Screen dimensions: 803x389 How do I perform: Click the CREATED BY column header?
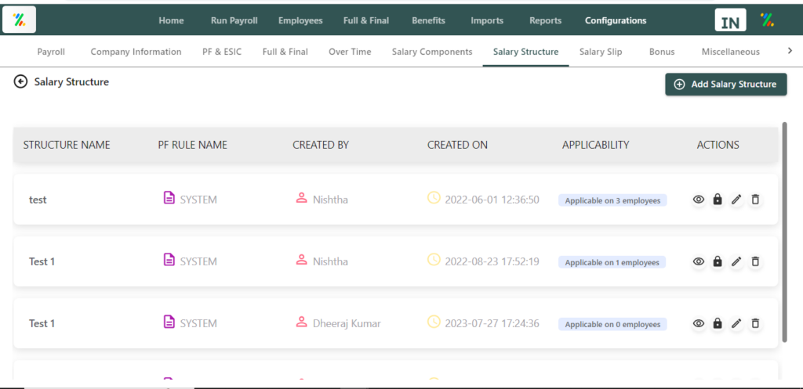point(321,145)
